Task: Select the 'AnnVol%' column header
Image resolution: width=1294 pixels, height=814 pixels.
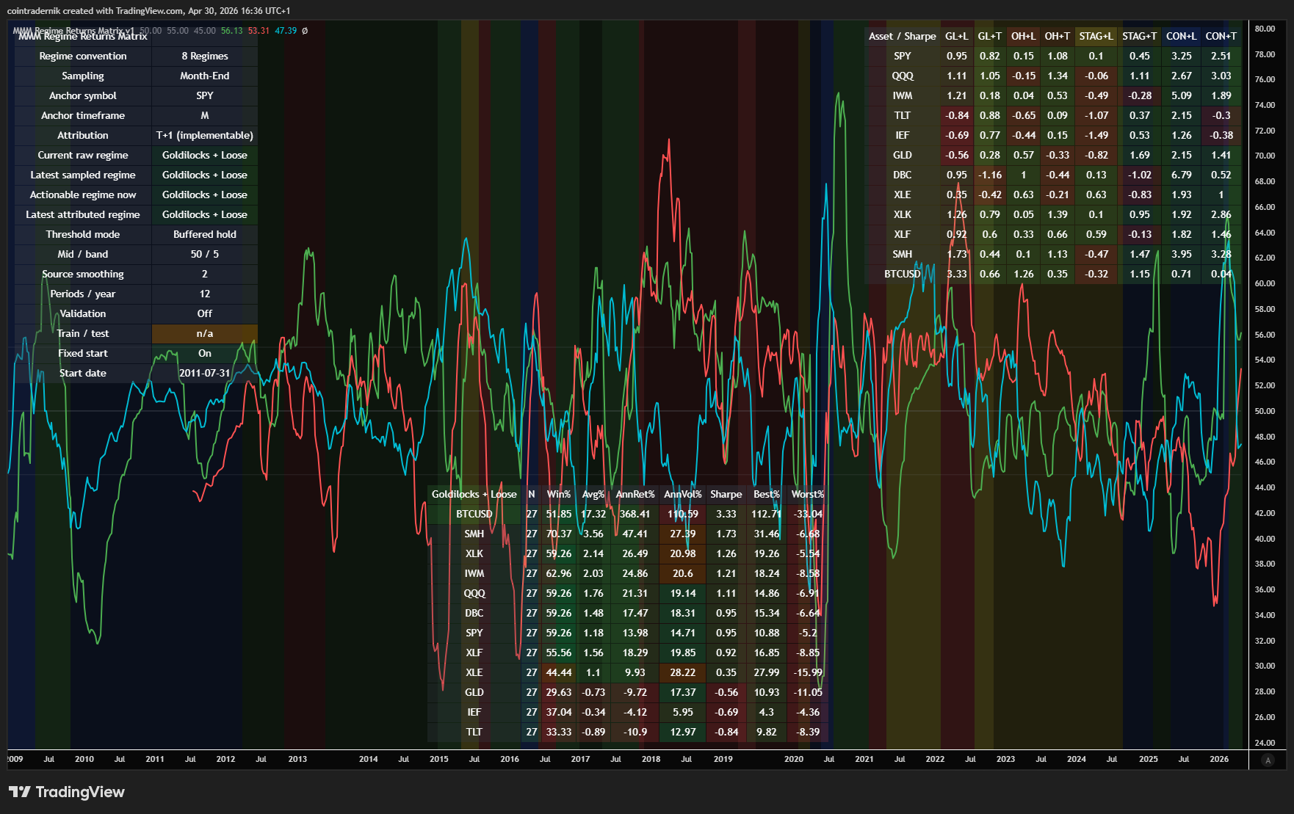Action: tap(683, 495)
